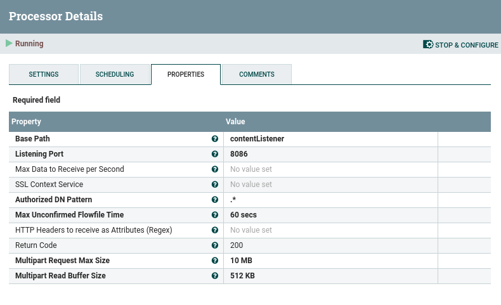The width and height of the screenshot is (501, 305).
Task: Click help icon for Authorized DN Pattern
Action: 215,200
